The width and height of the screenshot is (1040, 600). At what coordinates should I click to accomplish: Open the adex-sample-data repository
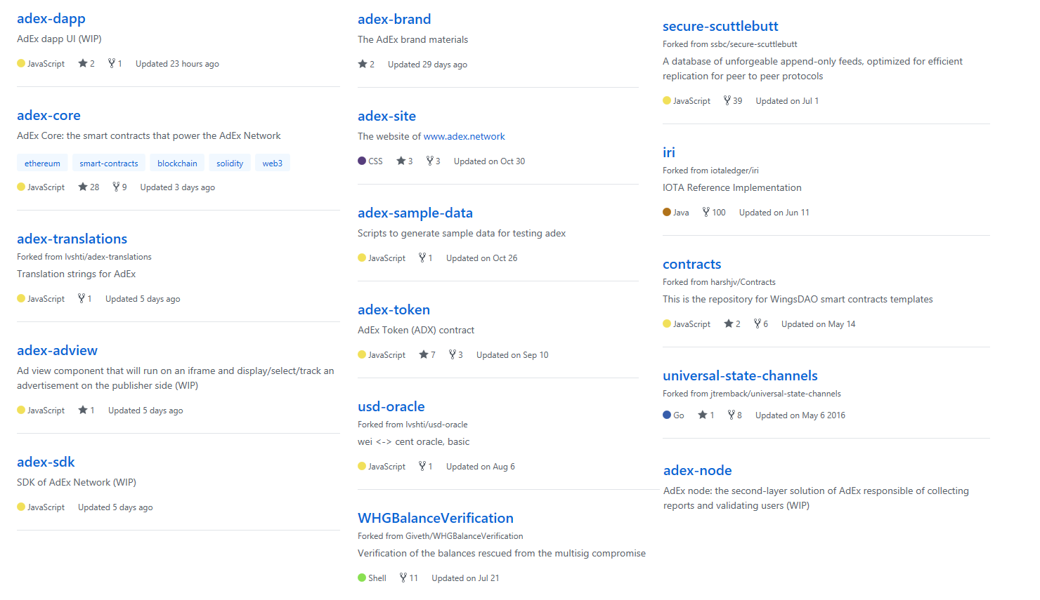(x=415, y=213)
